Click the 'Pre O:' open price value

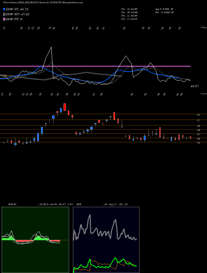pos(130,9)
